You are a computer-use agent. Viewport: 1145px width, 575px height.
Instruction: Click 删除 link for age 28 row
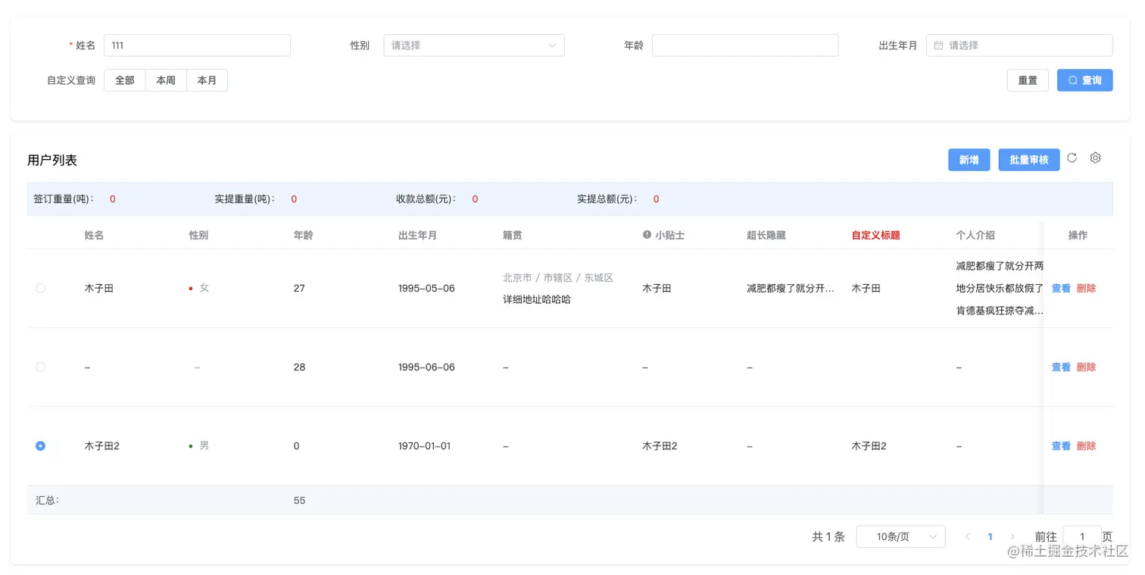(x=1086, y=367)
